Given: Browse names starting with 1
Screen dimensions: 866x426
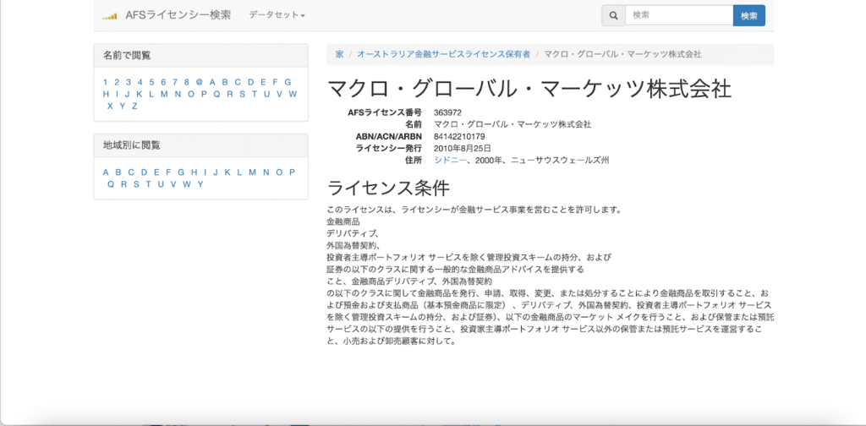Looking at the screenshot, I should [105, 82].
